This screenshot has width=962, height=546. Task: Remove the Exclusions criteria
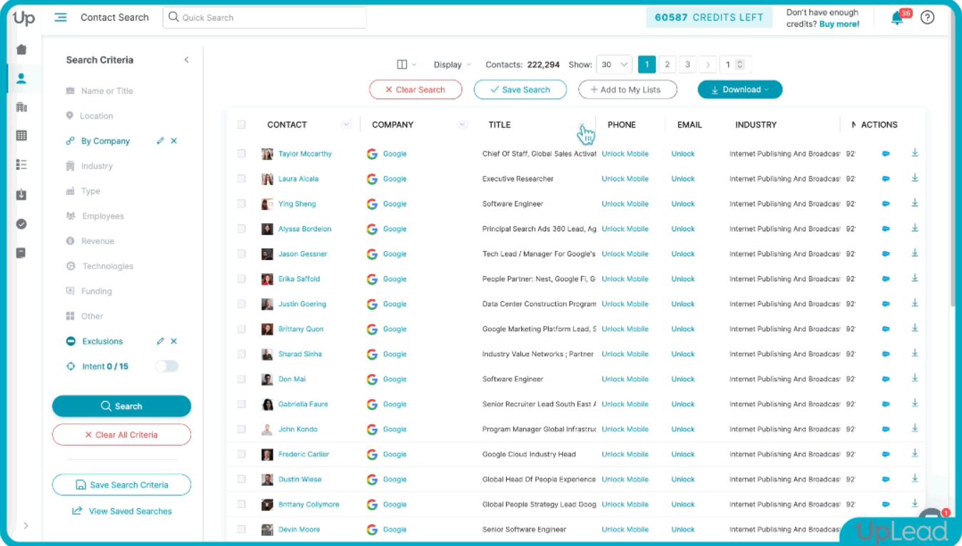click(173, 341)
